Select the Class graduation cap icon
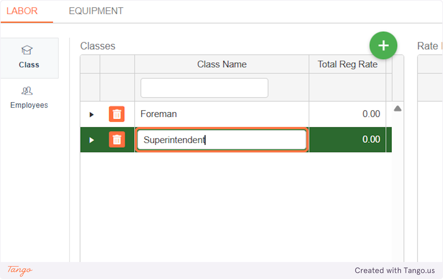Image resolution: width=443 pixels, height=279 pixels. 27,50
